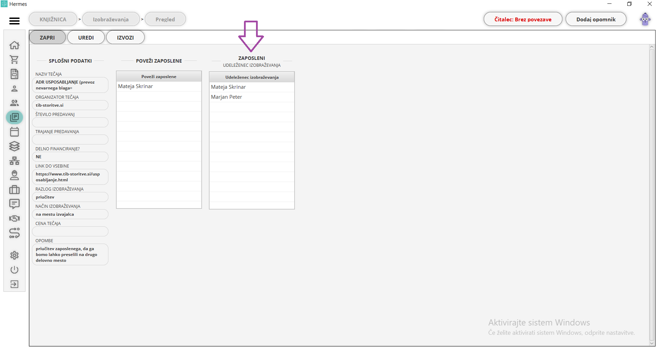Click the Čitalec: Brez povezave button
The height and width of the screenshot is (353, 659).
523,19
